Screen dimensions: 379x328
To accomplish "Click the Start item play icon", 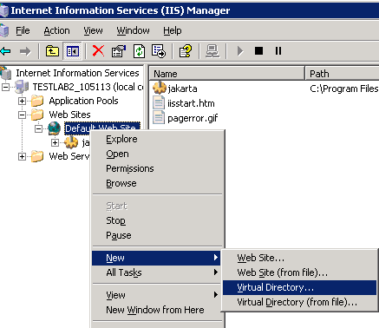I will click(239, 51).
